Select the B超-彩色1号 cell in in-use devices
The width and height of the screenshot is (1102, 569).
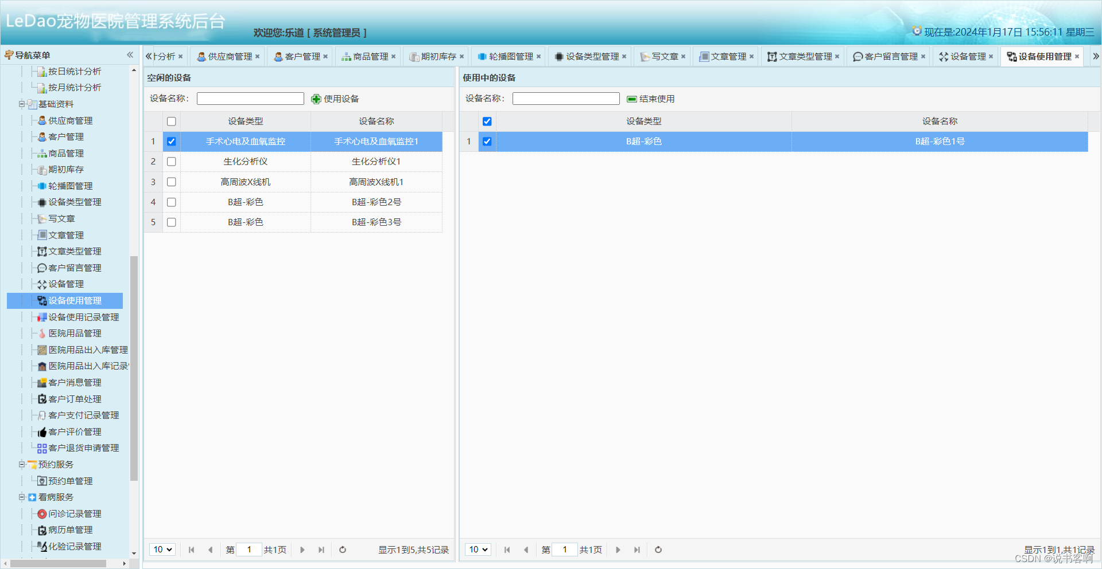(x=940, y=142)
